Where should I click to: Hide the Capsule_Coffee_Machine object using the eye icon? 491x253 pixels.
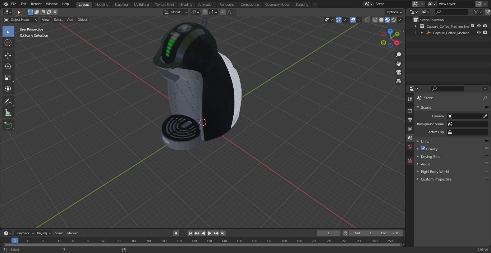click(479, 33)
